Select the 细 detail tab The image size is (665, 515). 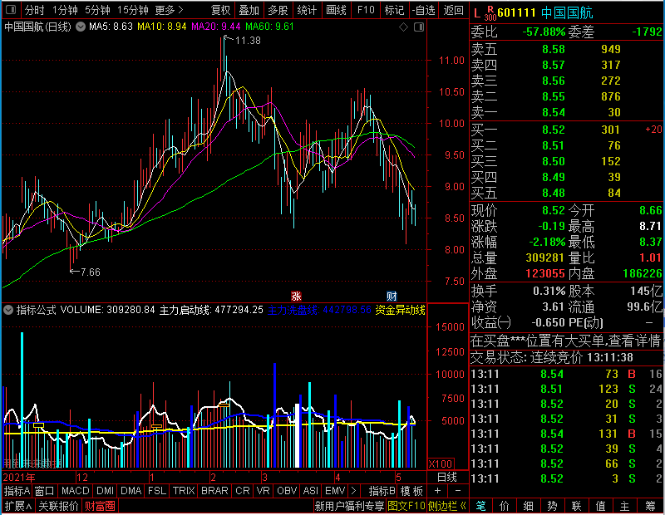pyautogui.click(x=529, y=506)
